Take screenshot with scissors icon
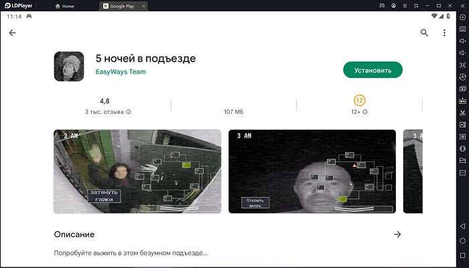Viewport: 469px width, 268px height. 462,113
